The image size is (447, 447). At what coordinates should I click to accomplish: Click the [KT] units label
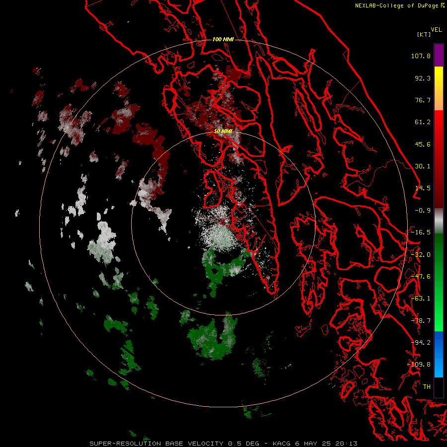tap(424, 34)
